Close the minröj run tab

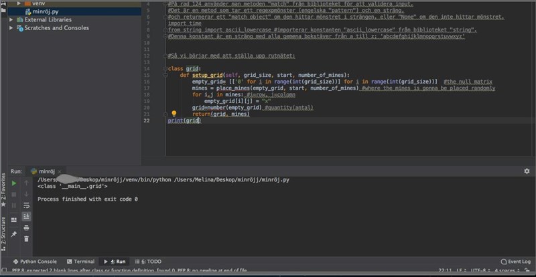point(59,172)
